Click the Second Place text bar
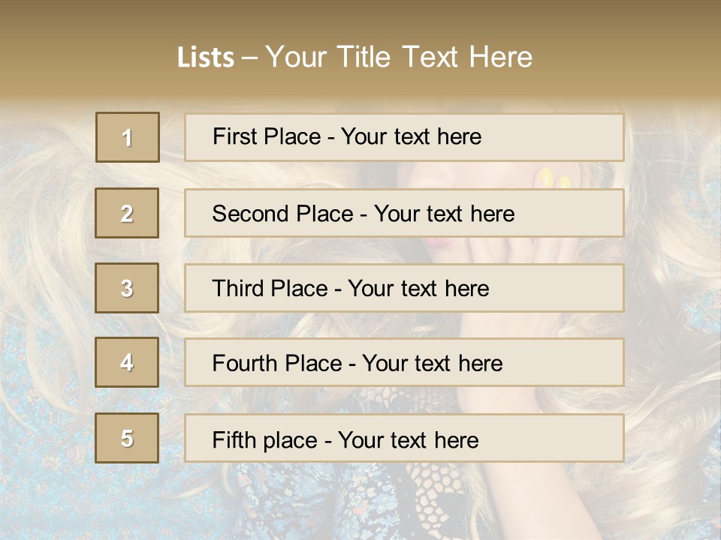Screen dimensions: 721x540 click(x=404, y=213)
